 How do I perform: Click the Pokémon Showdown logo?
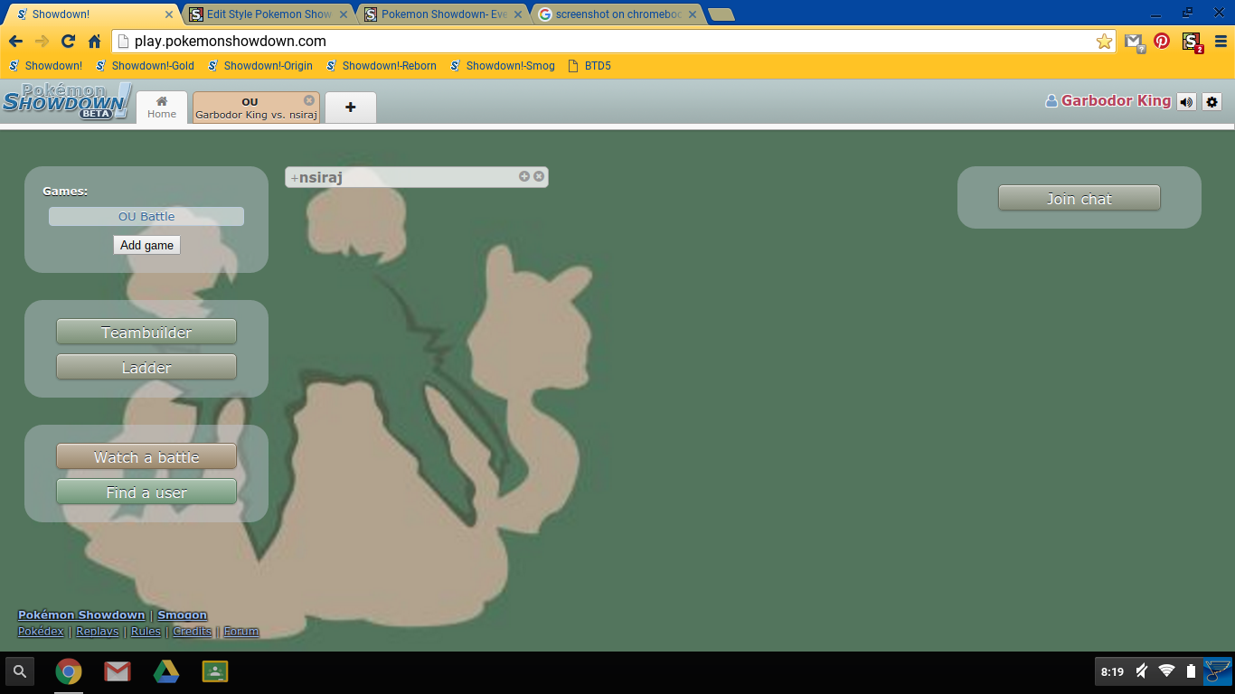(x=66, y=101)
